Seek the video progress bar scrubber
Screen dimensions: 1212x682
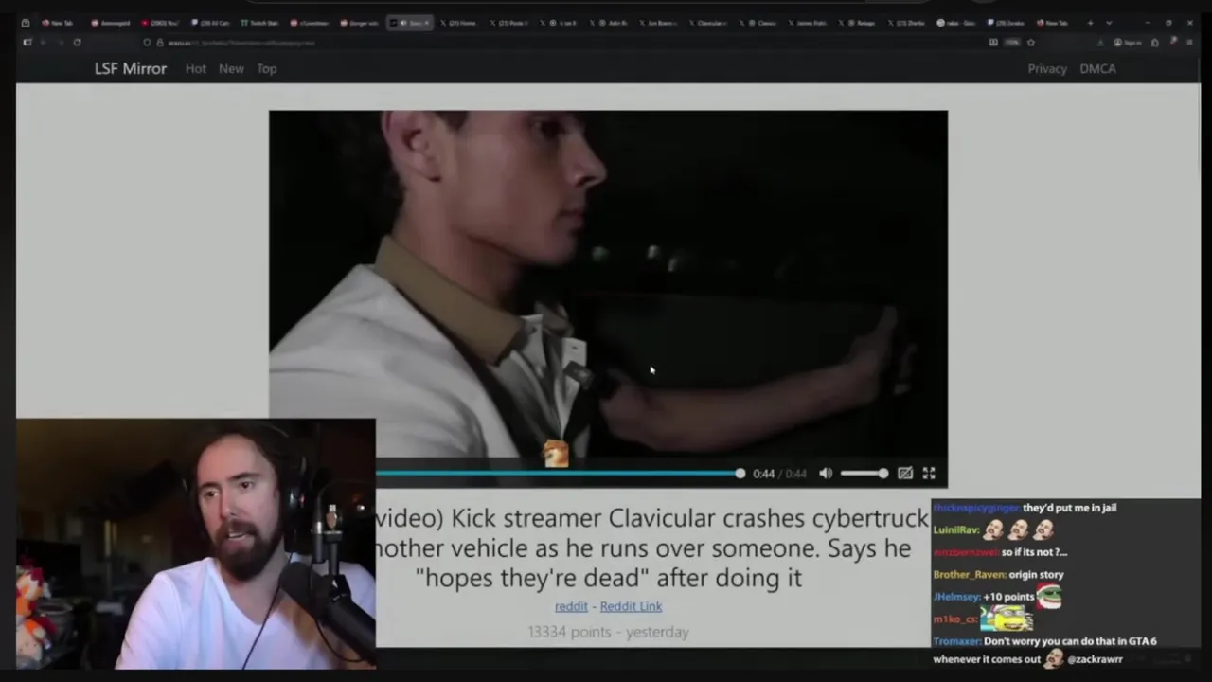coord(740,473)
